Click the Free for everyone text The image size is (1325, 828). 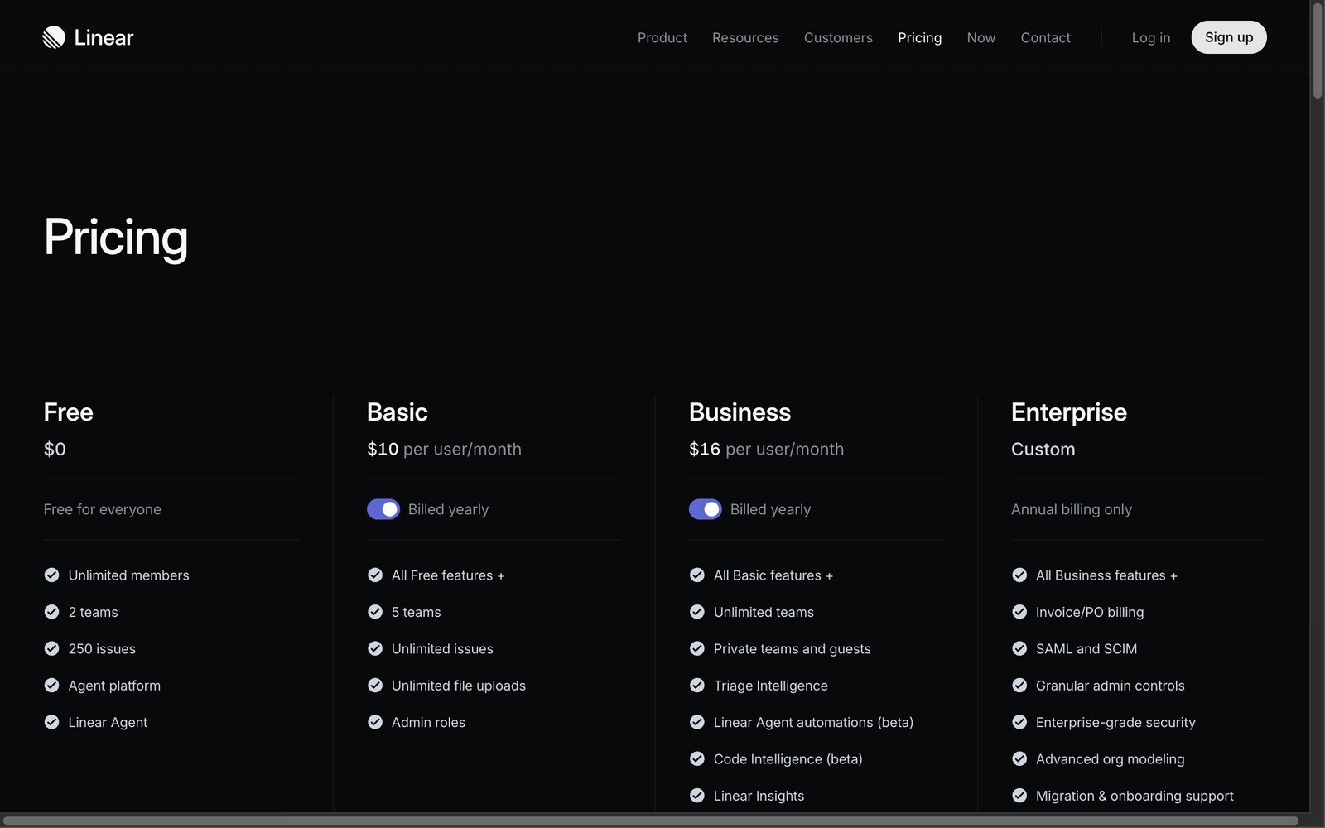point(103,509)
